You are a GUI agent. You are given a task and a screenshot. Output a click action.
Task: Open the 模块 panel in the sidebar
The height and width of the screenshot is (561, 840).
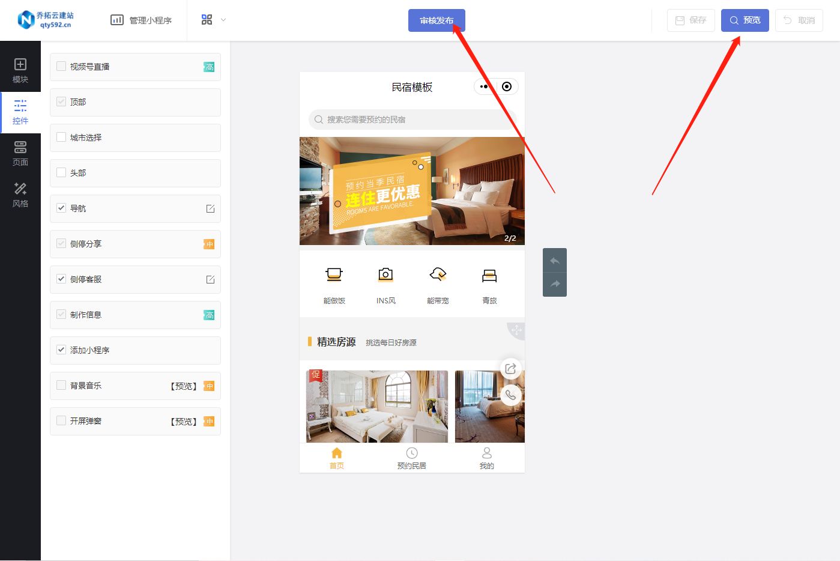[x=20, y=67]
